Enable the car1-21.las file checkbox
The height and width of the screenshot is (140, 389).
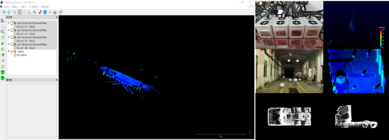coord(12,23)
